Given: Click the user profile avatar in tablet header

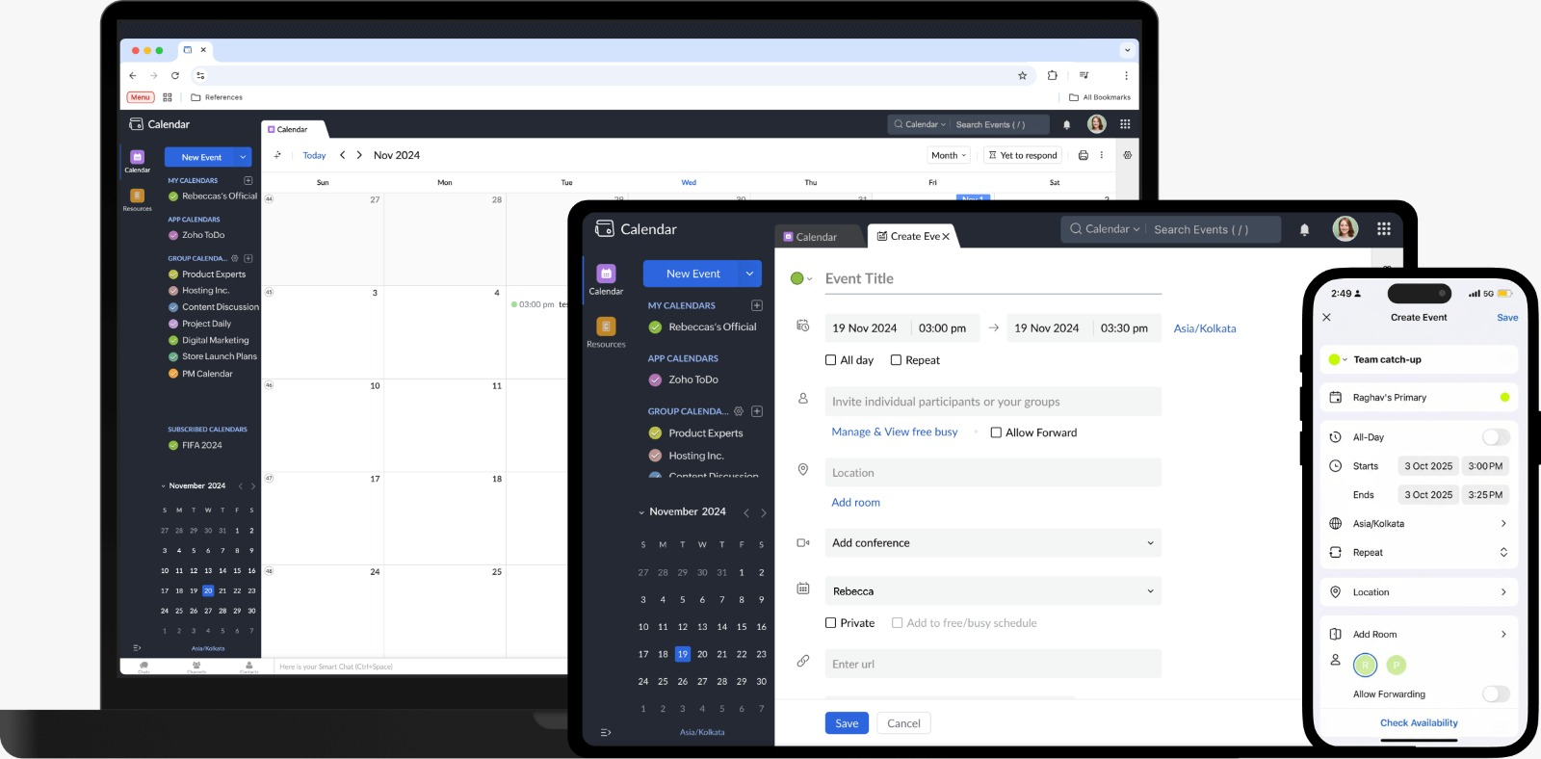Looking at the screenshot, I should 1345,229.
